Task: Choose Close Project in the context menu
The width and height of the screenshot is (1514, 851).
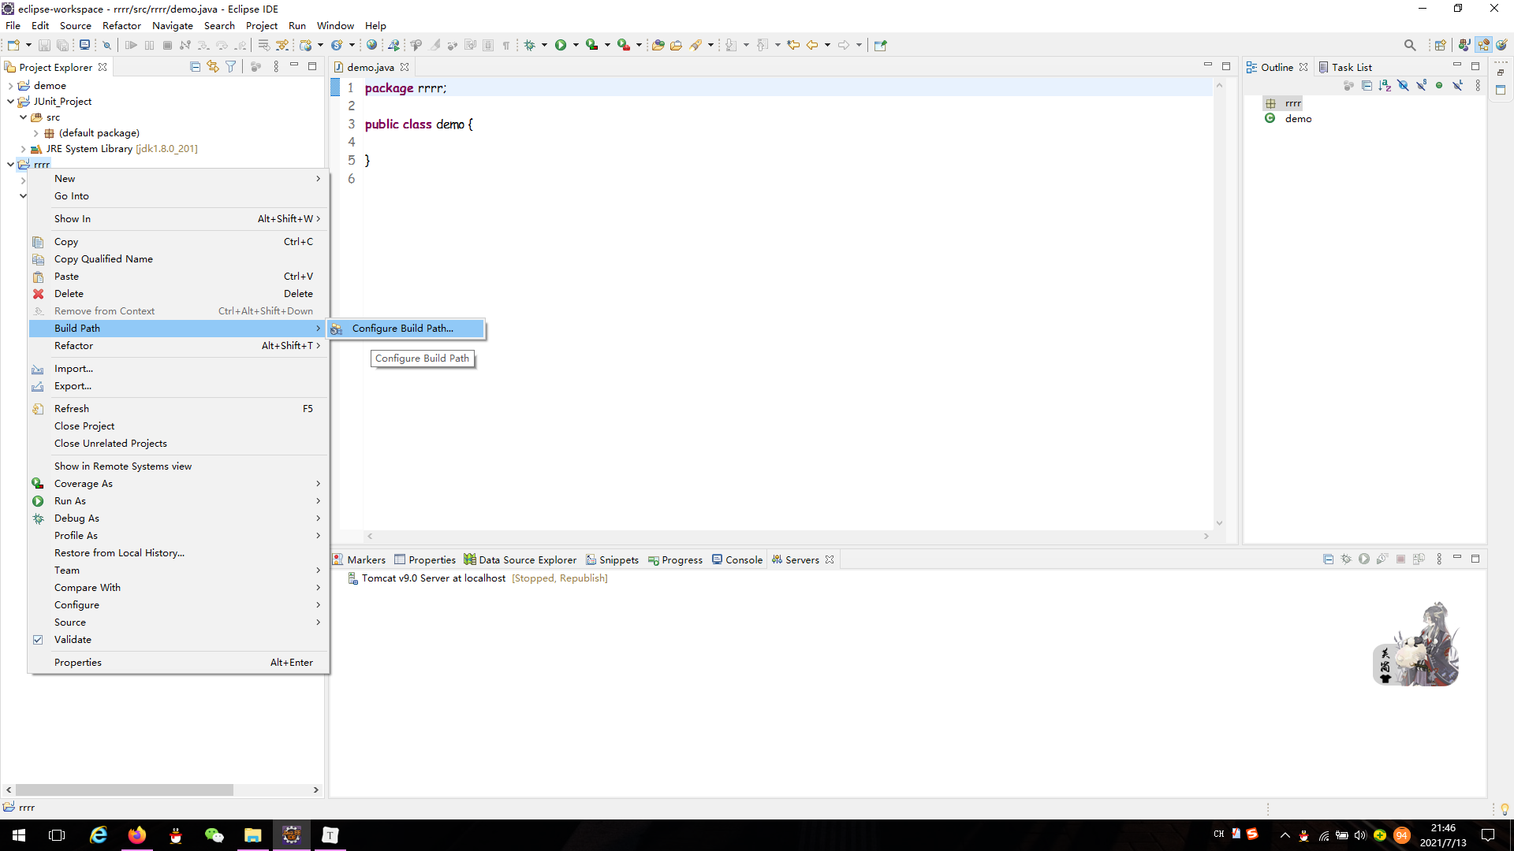Action: coord(84,425)
